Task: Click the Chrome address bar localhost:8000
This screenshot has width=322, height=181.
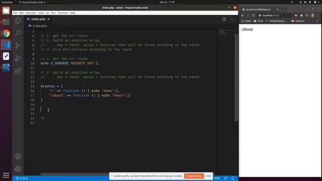Action: 275,16
